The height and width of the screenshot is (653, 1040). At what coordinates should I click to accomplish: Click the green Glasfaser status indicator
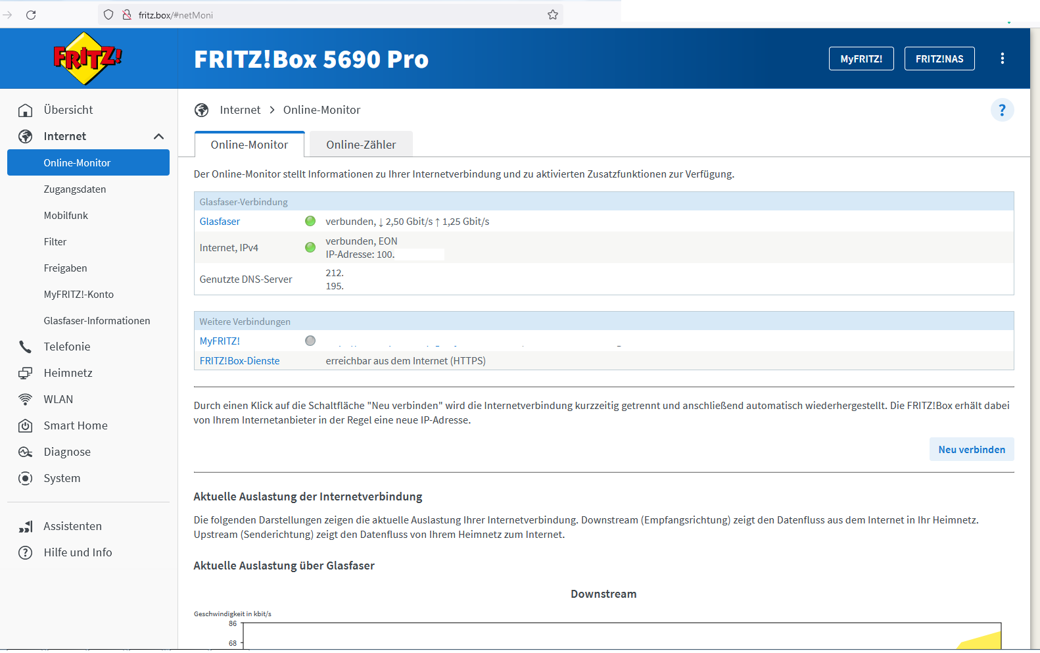(x=310, y=221)
